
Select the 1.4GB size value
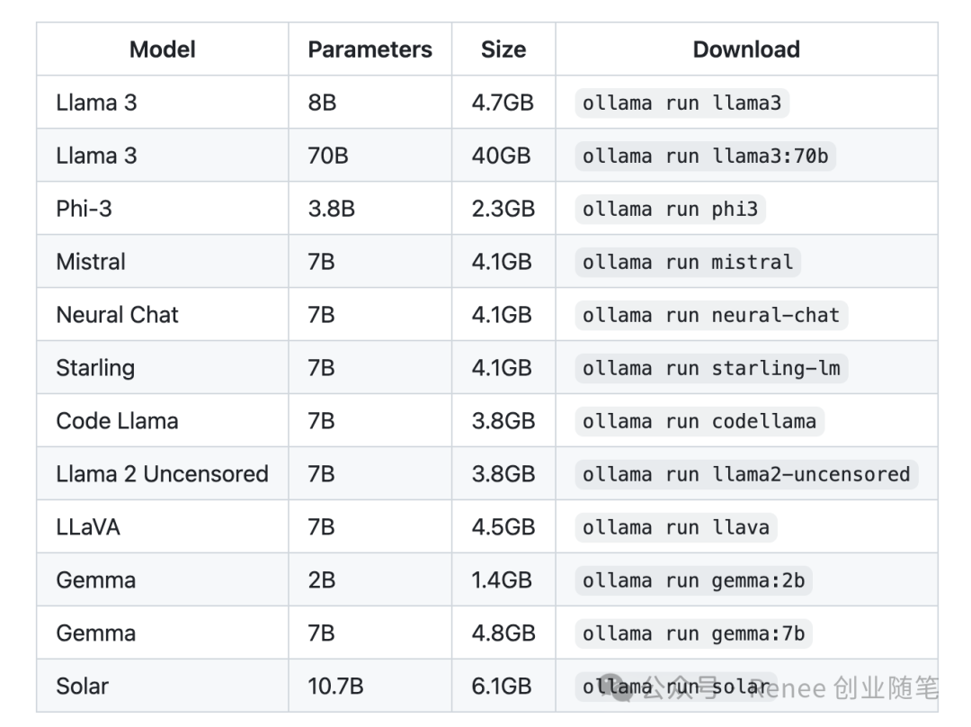tap(502, 580)
